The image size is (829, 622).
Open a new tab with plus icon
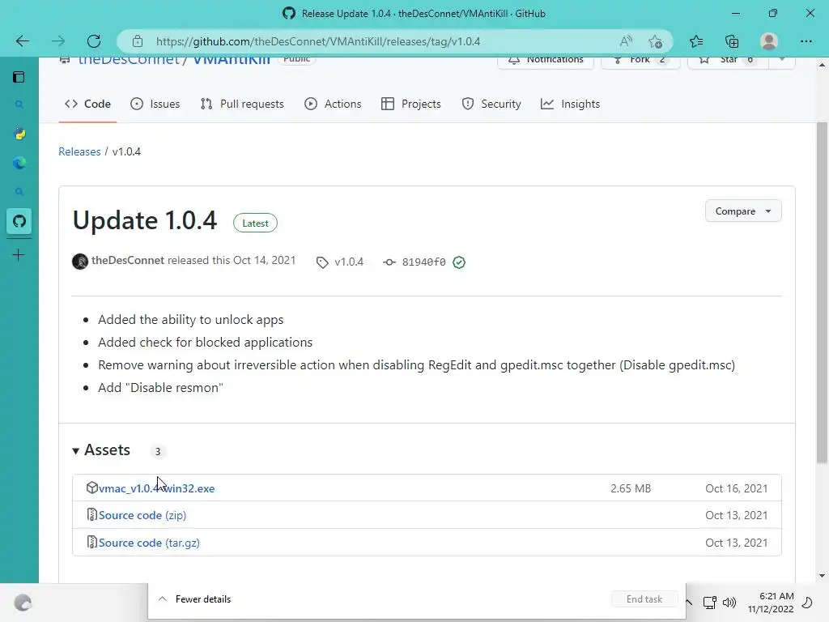click(19, 255)
